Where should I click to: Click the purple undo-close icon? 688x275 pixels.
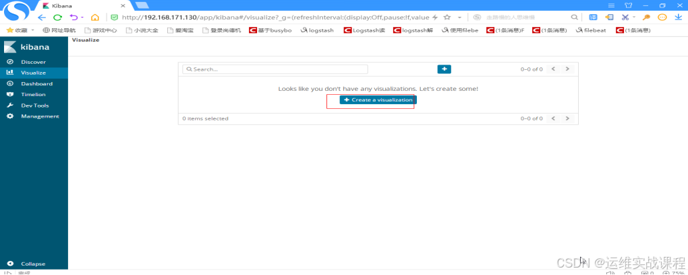click(74, 17)
